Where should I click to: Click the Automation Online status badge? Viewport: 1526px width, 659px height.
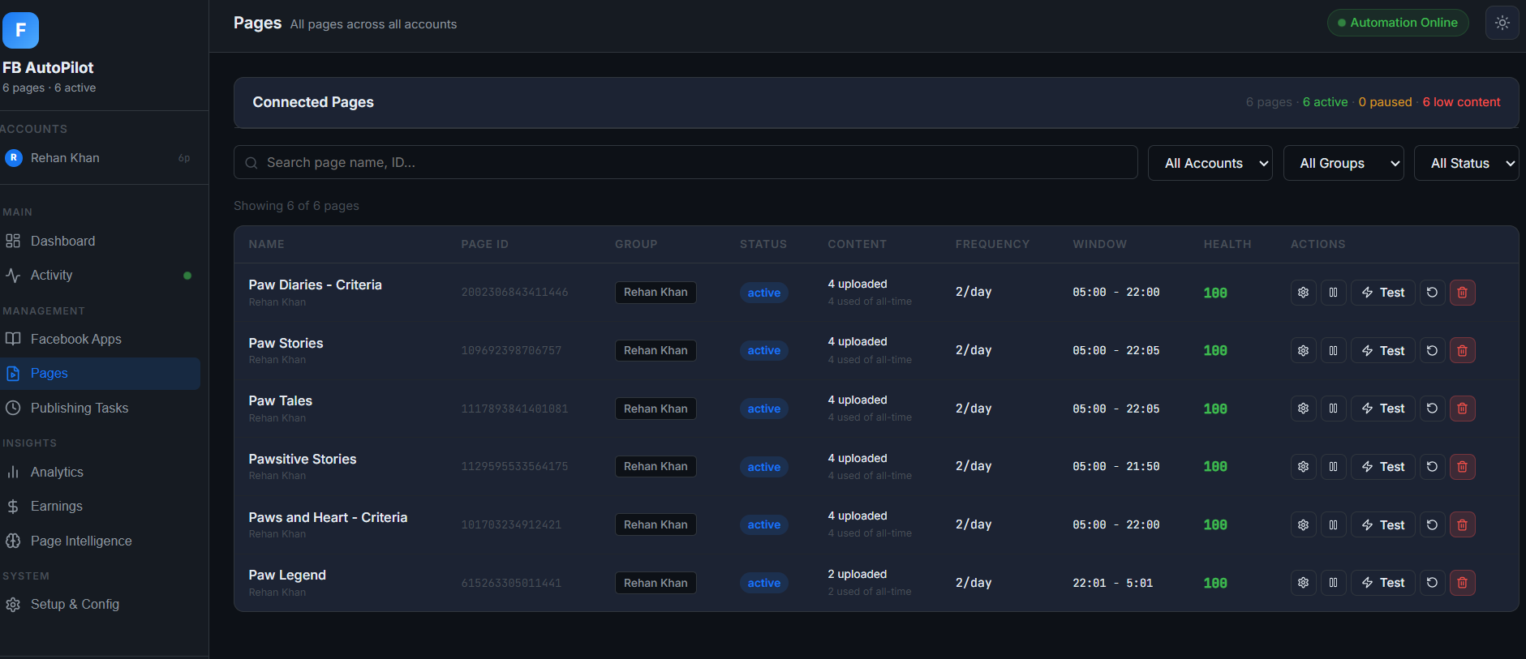coord(1397,23)
